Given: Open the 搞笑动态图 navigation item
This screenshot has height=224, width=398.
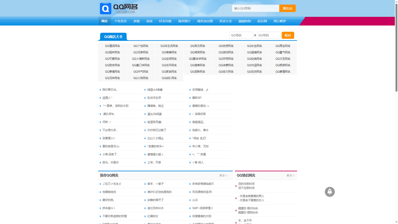Looking at the screenshot, I should 205,21.
